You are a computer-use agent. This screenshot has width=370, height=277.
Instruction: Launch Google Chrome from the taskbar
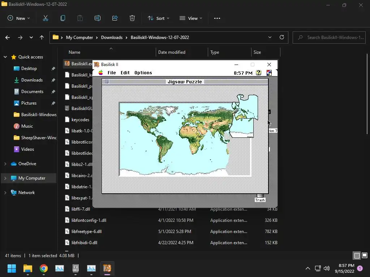(x=44, y=268)
